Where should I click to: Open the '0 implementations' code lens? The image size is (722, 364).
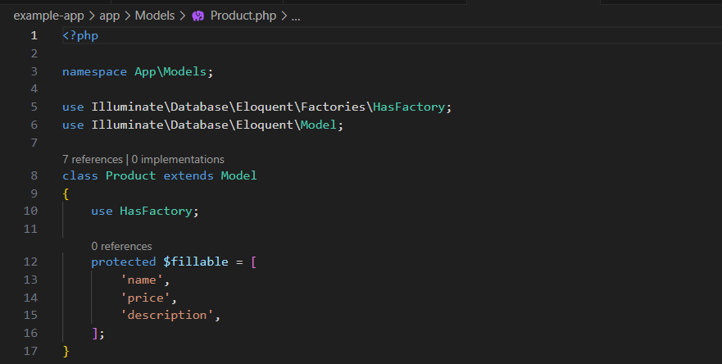(178, 159)
